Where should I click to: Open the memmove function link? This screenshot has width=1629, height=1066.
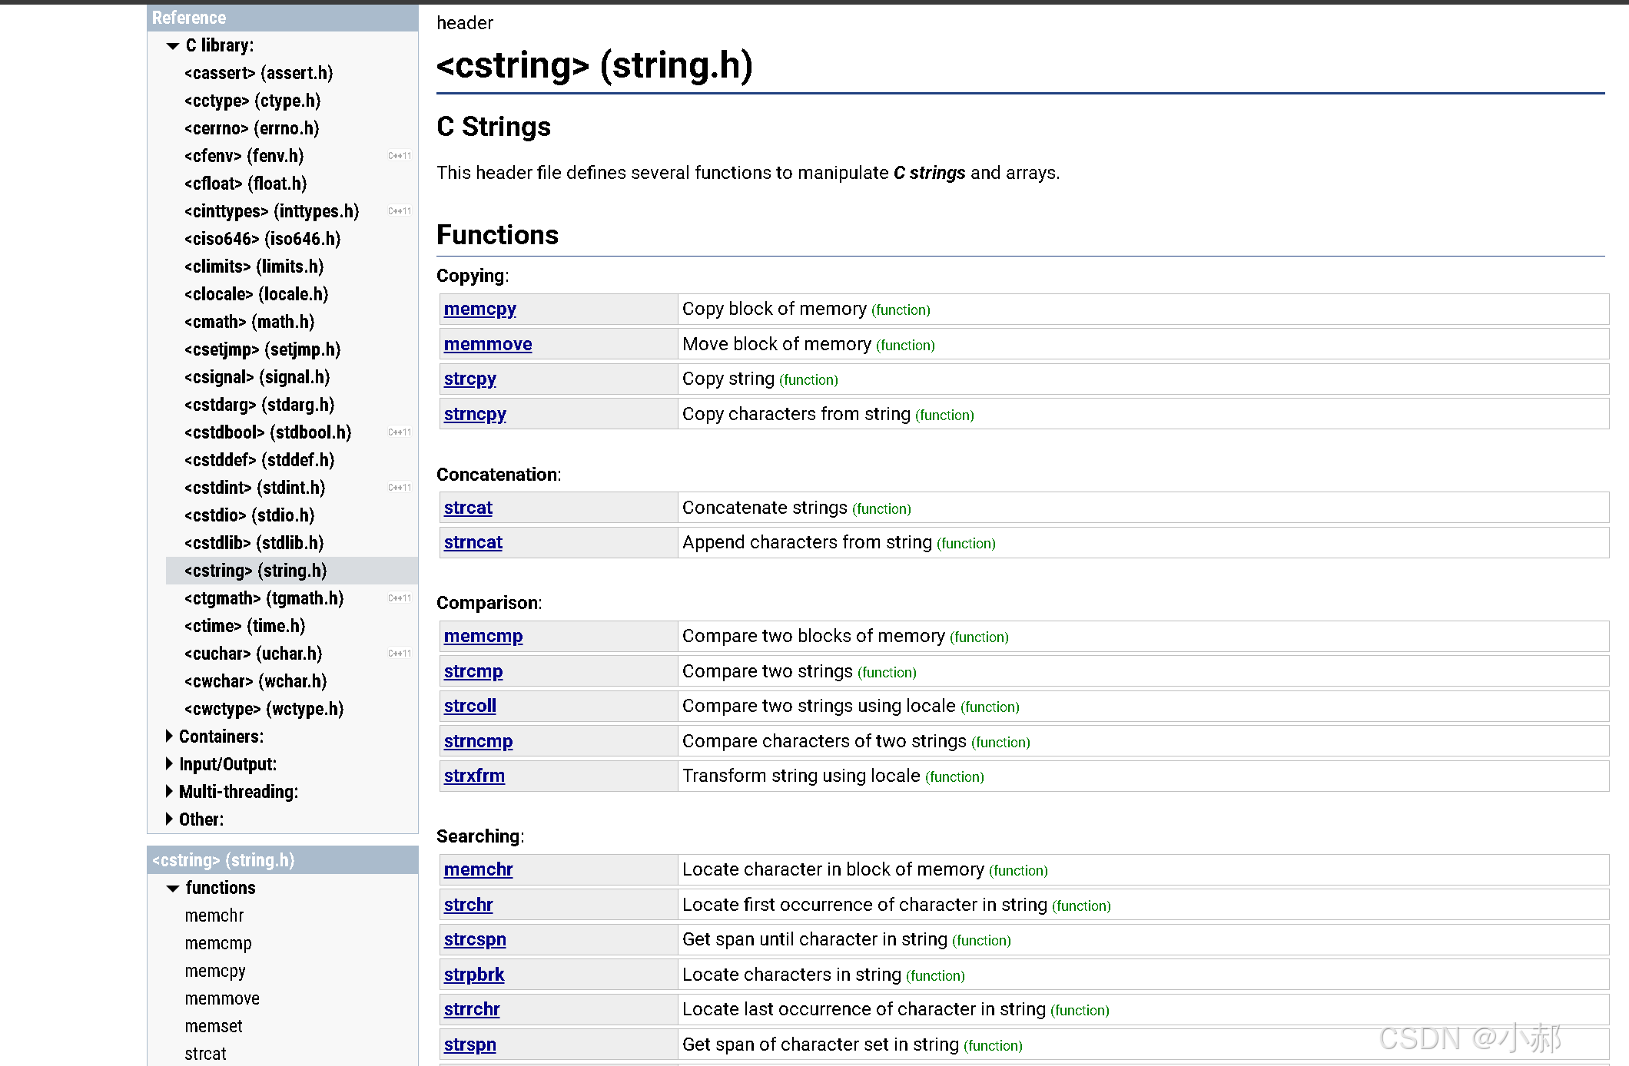(487, 345)
